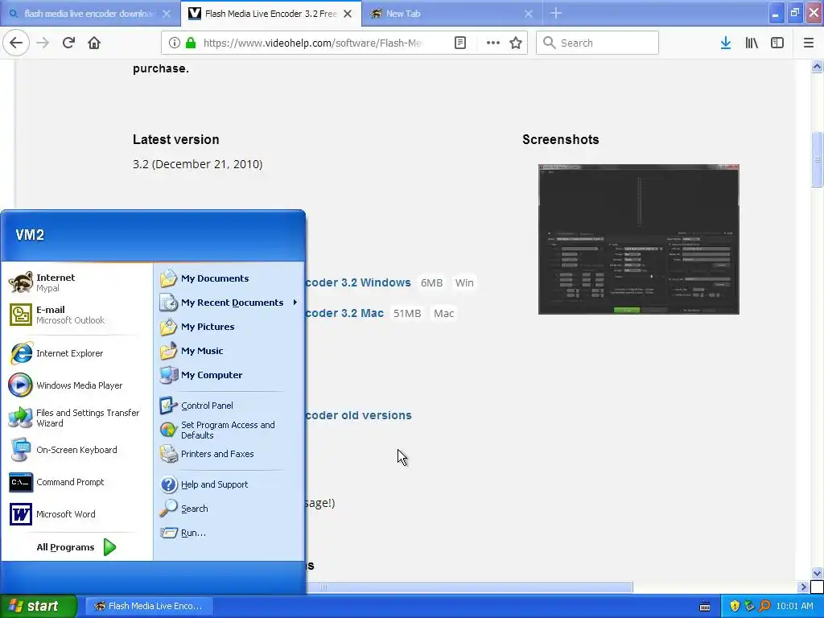Open the On-Screen Keyboard

pyautogui.click(x=76, y=450)
